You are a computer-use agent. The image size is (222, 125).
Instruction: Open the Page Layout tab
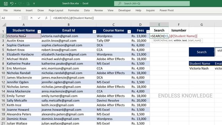click(x=56, y=10)
